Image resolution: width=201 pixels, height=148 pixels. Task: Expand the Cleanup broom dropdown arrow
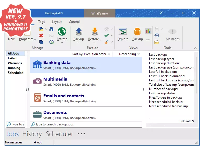(x=112, y=42)
